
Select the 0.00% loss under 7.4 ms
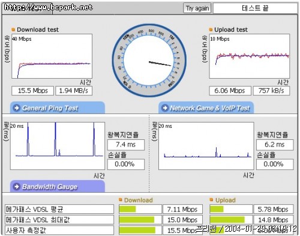[126, 165]
